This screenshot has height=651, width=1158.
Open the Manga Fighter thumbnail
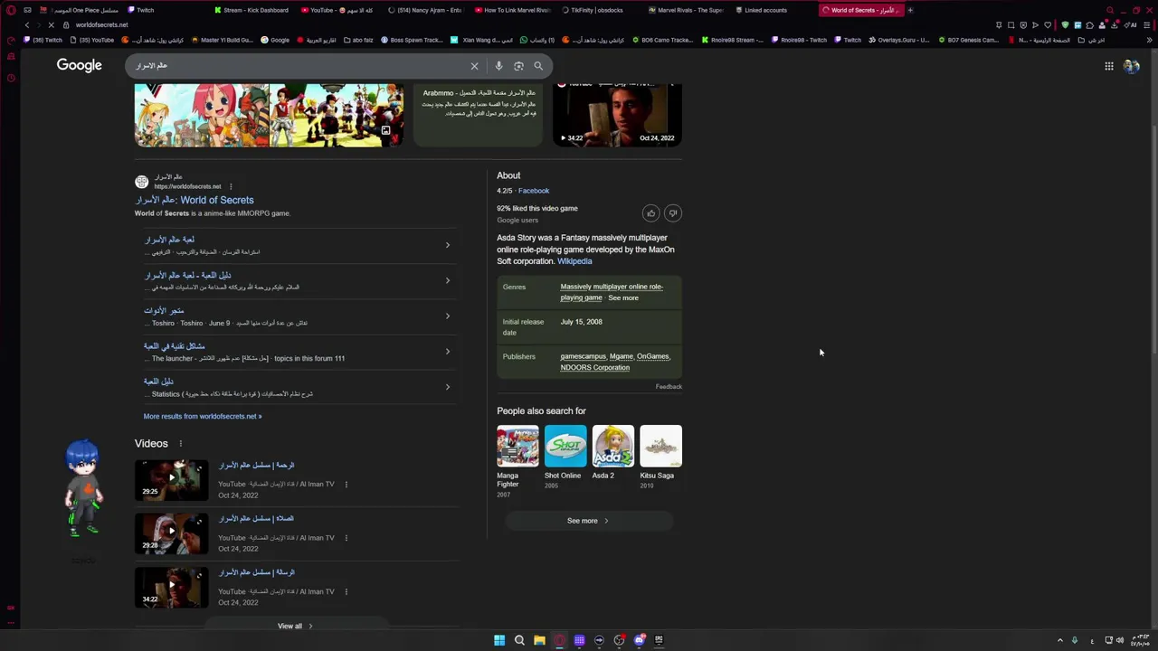point(517,446)
